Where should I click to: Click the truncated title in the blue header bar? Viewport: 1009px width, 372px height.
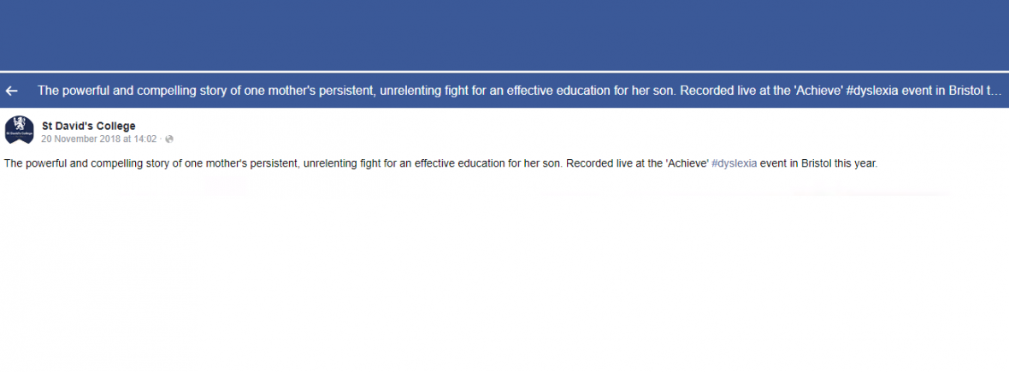(513, 91)
